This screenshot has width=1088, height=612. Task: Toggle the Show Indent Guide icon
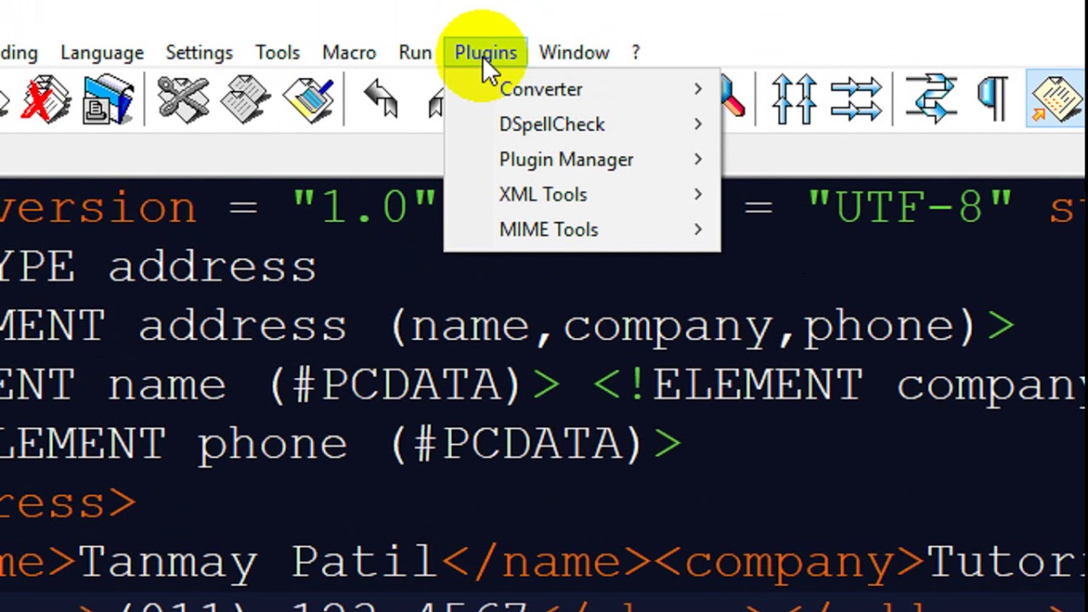(1056, 99)
